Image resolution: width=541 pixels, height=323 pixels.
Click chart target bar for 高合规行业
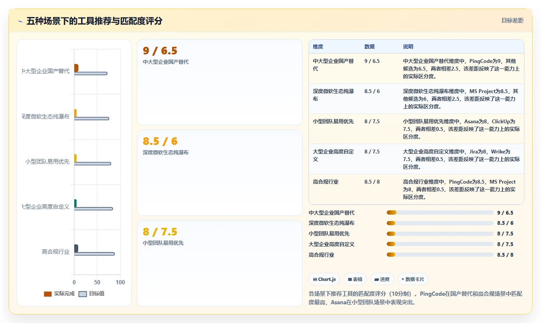click(x=94, y=254)
